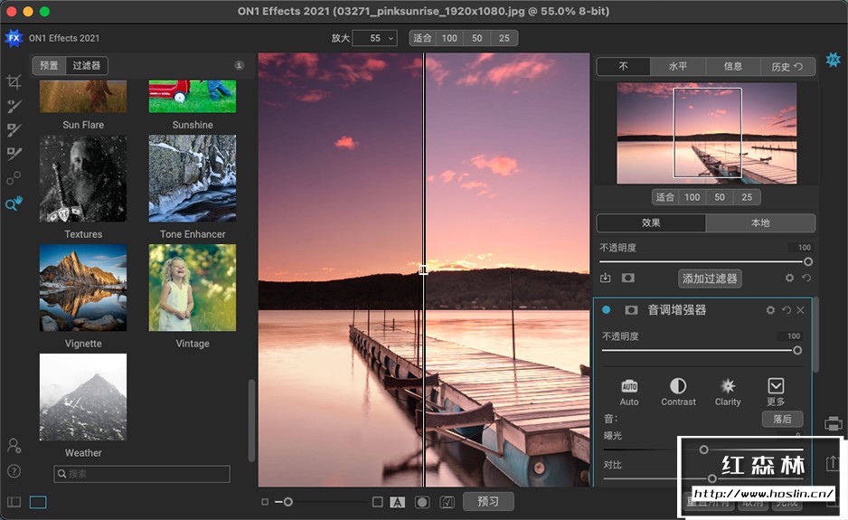Select the Vignette filter thumbnail
Screen dimensions: 848x520
[x=83, y=288]
